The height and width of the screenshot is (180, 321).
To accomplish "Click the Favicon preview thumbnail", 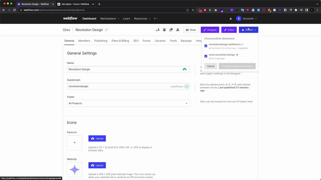I will [74, 143].
